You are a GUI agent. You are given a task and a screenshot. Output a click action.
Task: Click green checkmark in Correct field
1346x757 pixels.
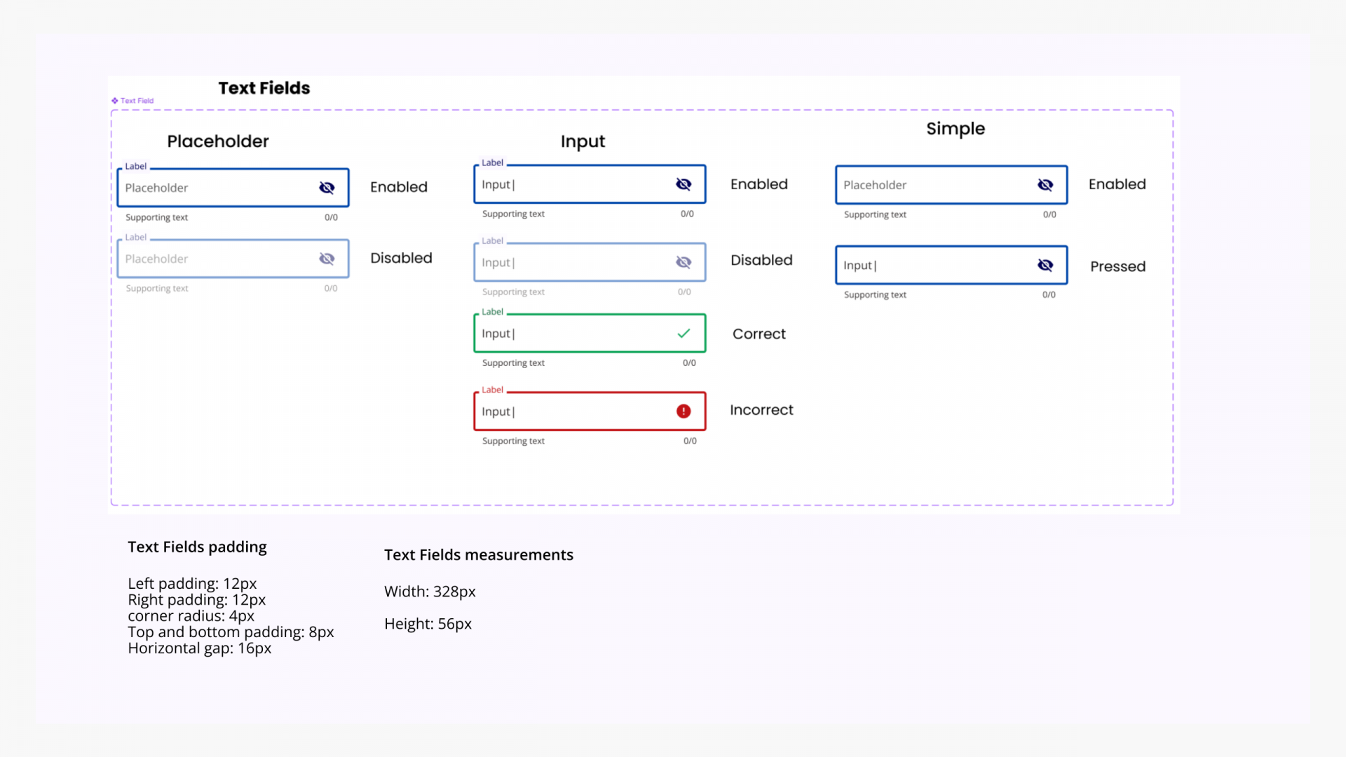tap(684, 334)
